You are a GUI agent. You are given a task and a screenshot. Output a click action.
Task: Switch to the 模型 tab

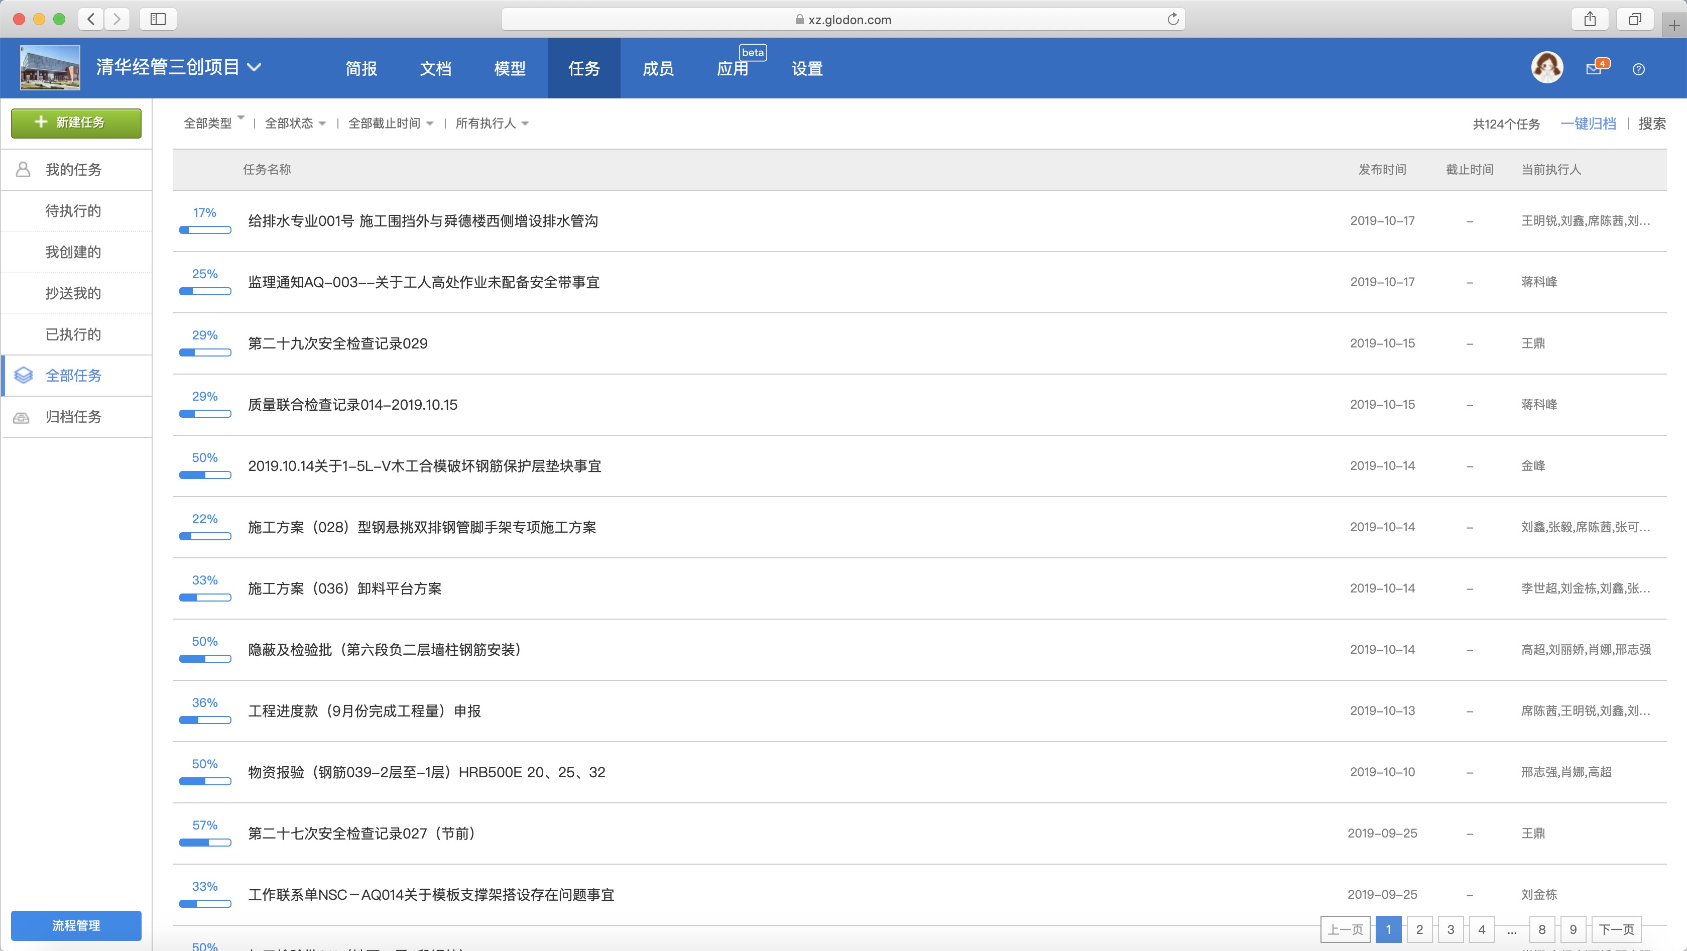(x=510, y=68)
